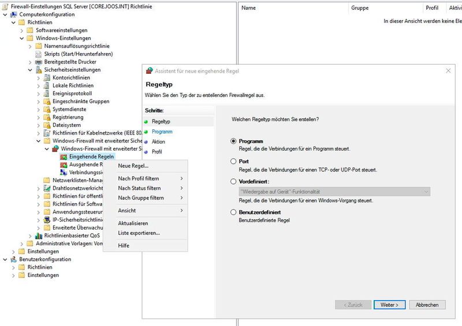Select the 'Programm' wizard step
462x326 pixels.
(x=162, y=132)
